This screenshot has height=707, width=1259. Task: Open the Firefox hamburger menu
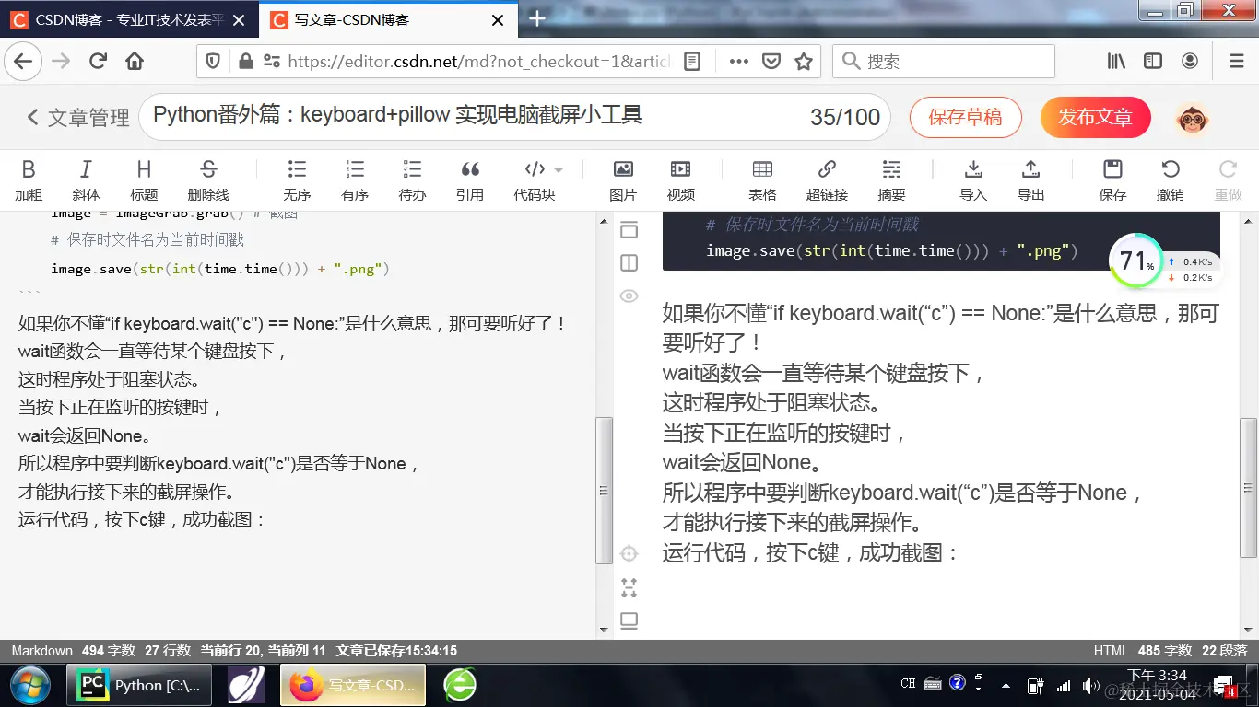(x=1237, y=62)
